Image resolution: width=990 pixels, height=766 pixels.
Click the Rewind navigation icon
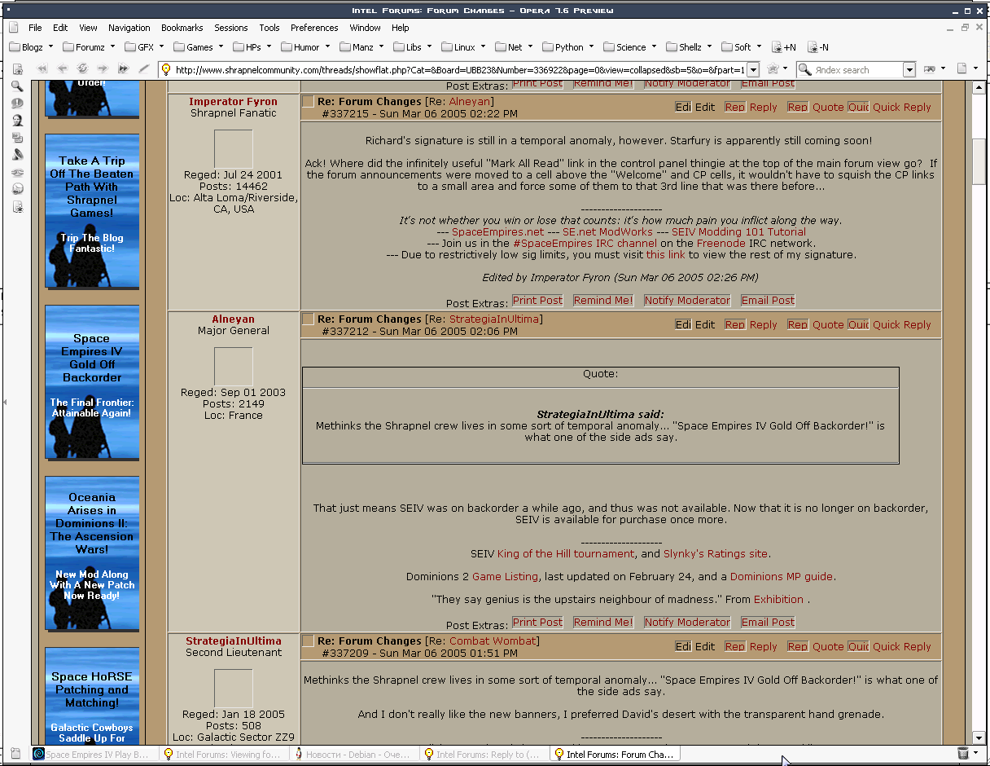click(x=40, y=69)
